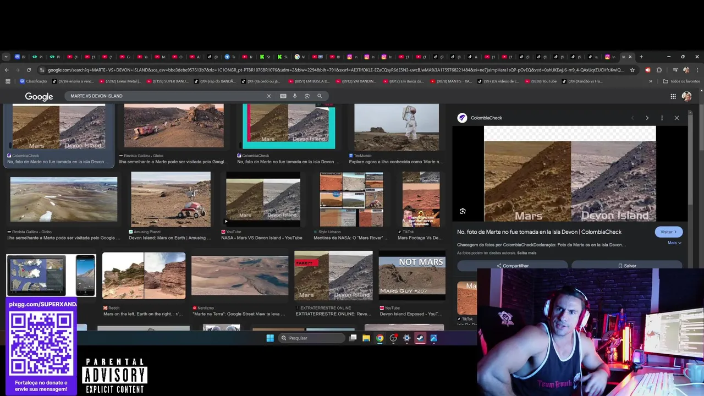Click the Compartilhar button
This screenshot has width=704, height=396.
click(513, 266)
